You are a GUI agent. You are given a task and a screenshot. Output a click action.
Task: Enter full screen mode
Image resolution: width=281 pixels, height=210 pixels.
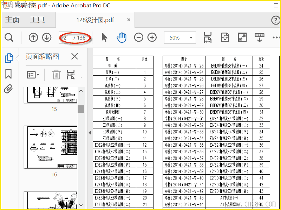point(242,37)
